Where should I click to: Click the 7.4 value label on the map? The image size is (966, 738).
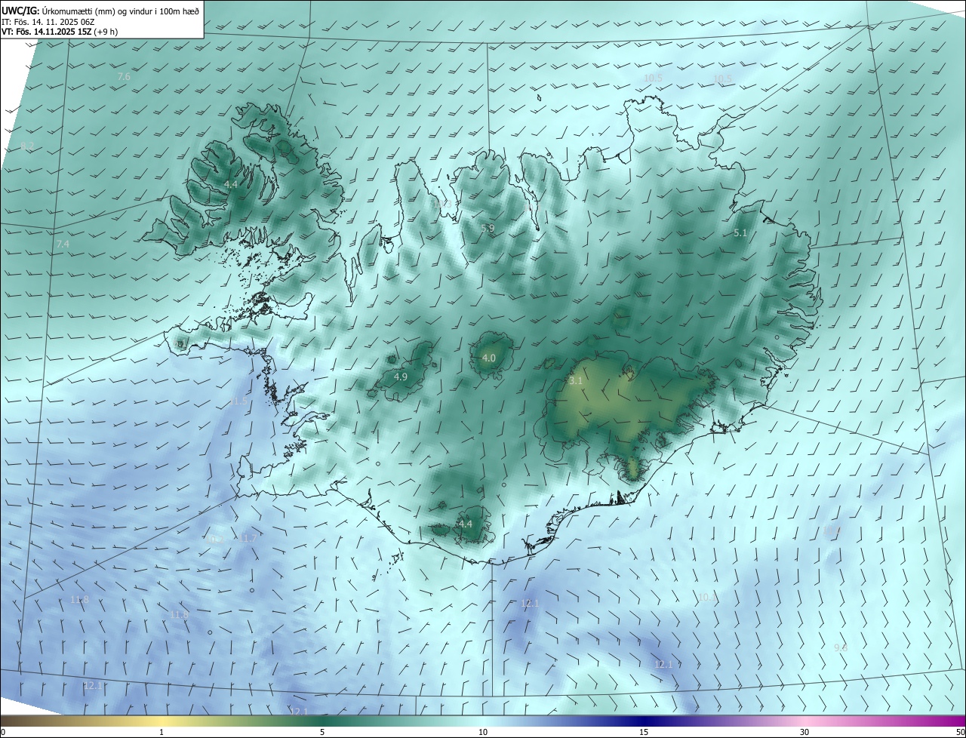[x=63, y=244]
